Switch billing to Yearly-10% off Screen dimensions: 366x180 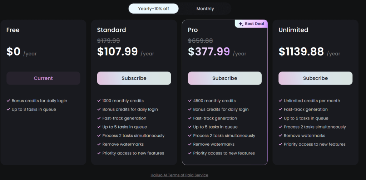(x=154, y=9)
